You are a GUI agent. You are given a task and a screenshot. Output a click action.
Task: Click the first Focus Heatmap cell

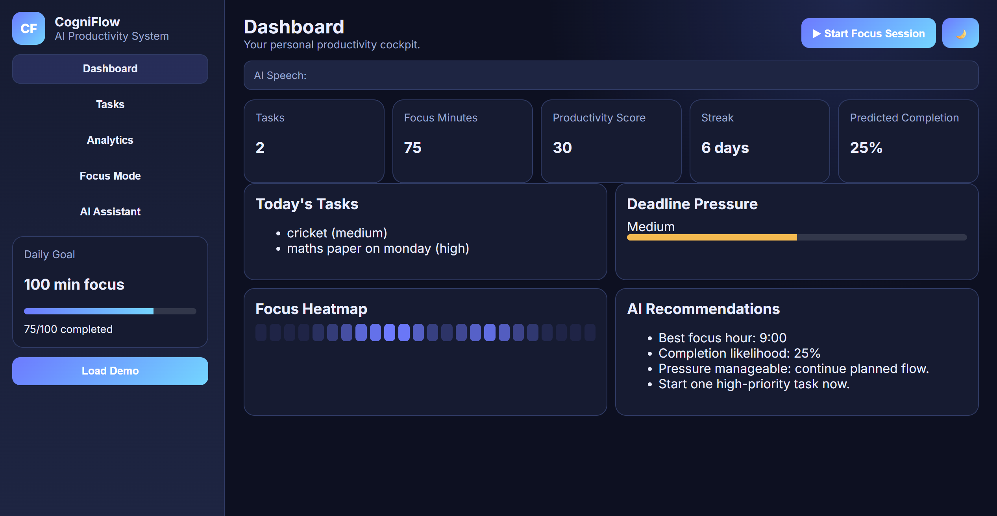(x=261, y=332)
